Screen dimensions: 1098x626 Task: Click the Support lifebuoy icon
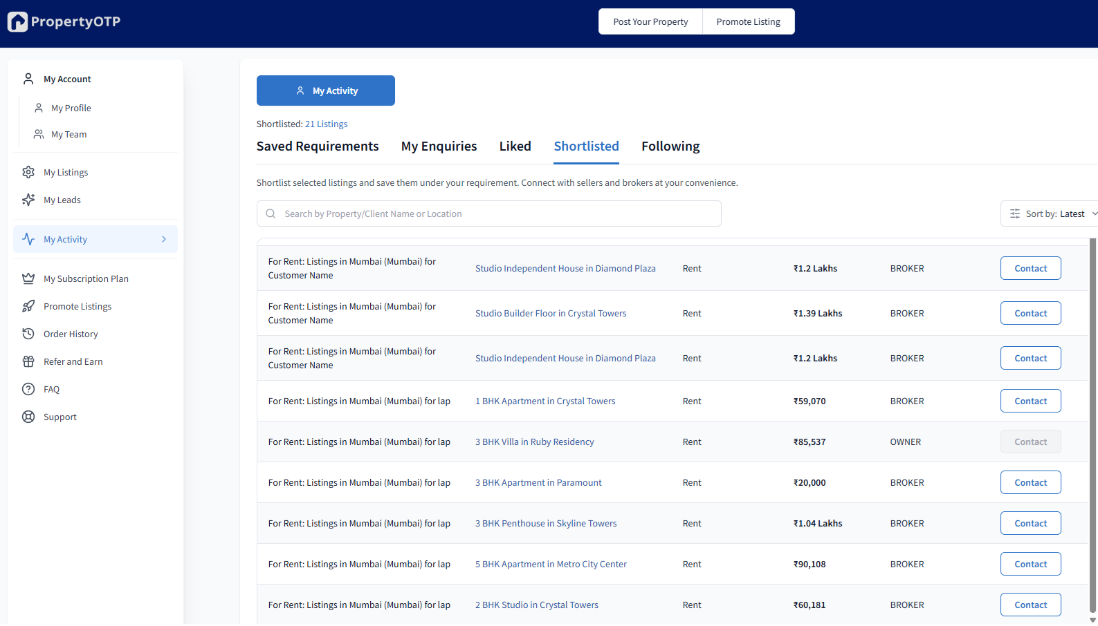[x=28, y=417]
